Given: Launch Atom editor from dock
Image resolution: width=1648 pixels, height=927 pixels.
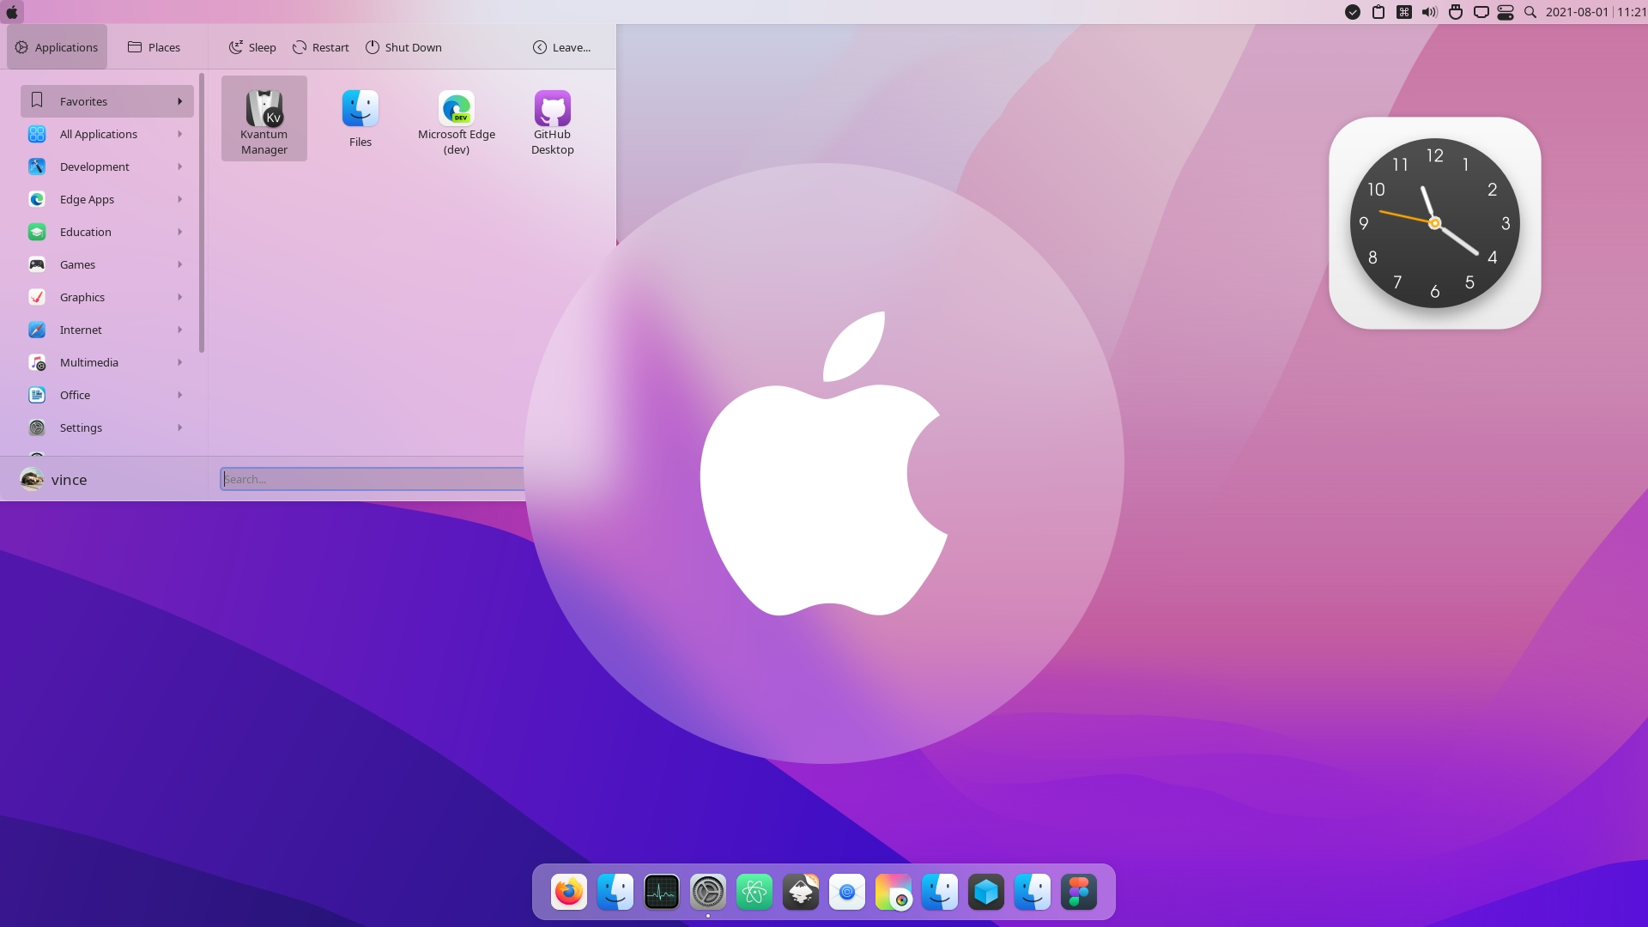Looking at the screenshot, I should [754, 893].
